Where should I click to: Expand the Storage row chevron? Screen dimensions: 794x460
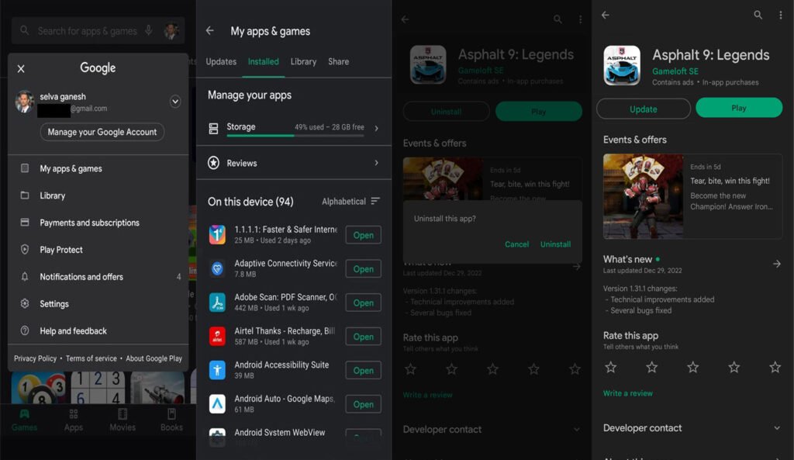point(376,129)
